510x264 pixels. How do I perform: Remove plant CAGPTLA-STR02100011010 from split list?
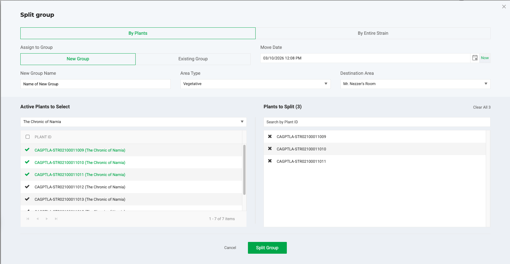pos(270,149)
